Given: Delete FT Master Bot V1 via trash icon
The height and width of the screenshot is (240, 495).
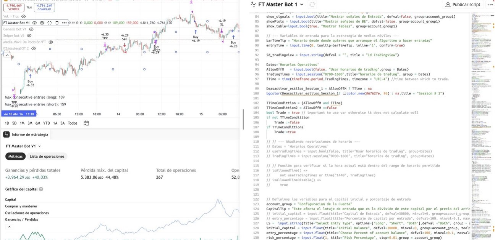Looking at the screenshot, I should tap(57, 23).
